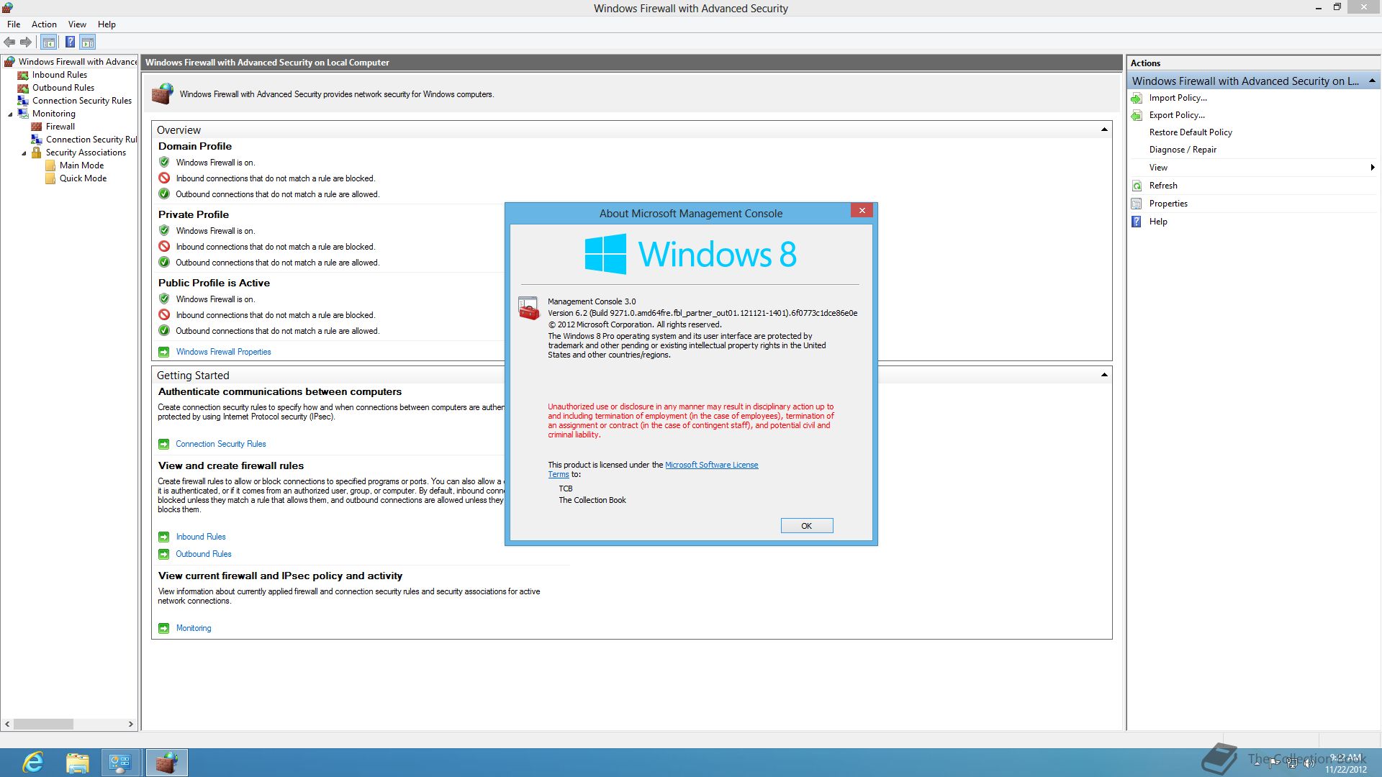Open the File menu
This screenshot has height=777, width=1382.
pos(14,24)
